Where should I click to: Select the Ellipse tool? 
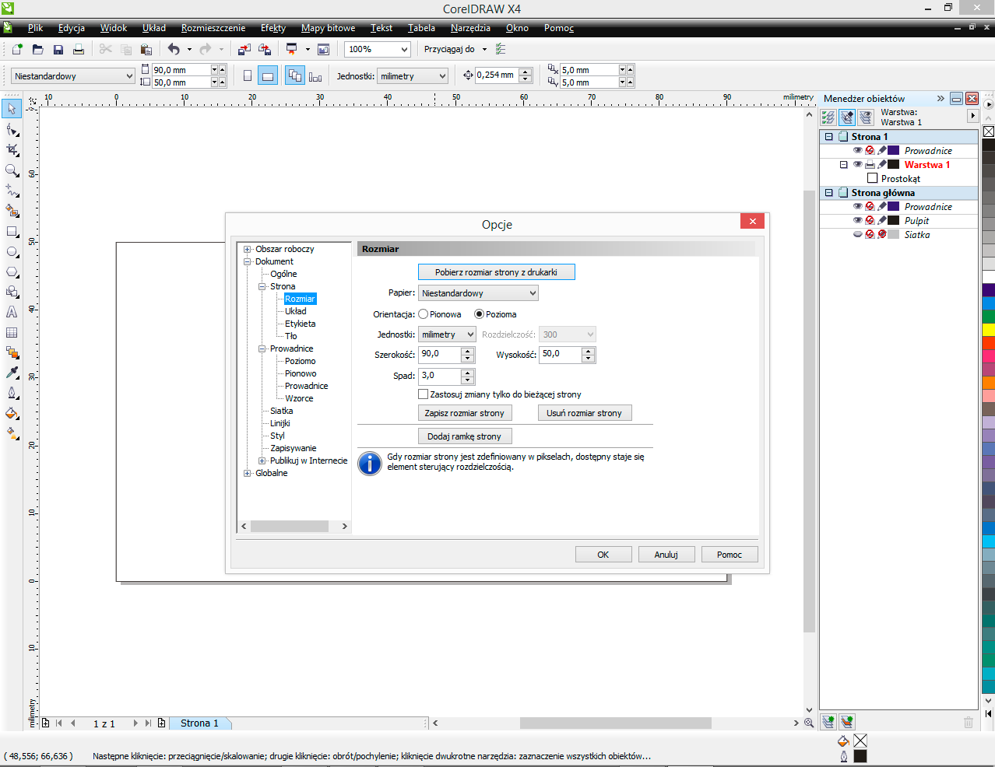point(12,251)
